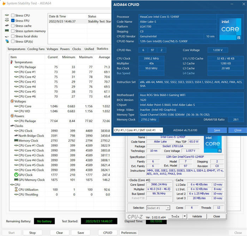The height and width of the screenshot is (236, 247).
Task: Click the Clocks group chip icon
Action: point(12,126)
